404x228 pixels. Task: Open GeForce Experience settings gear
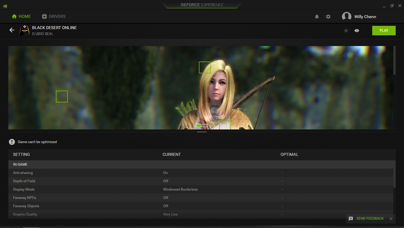tap(328, 17)
